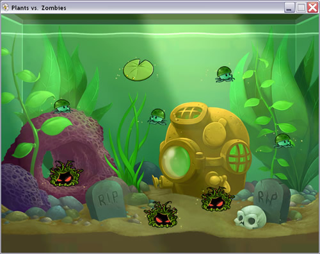This screenshot has width=320, height=254.
Task: Click the floating lily pad
Action: point(138,70)
